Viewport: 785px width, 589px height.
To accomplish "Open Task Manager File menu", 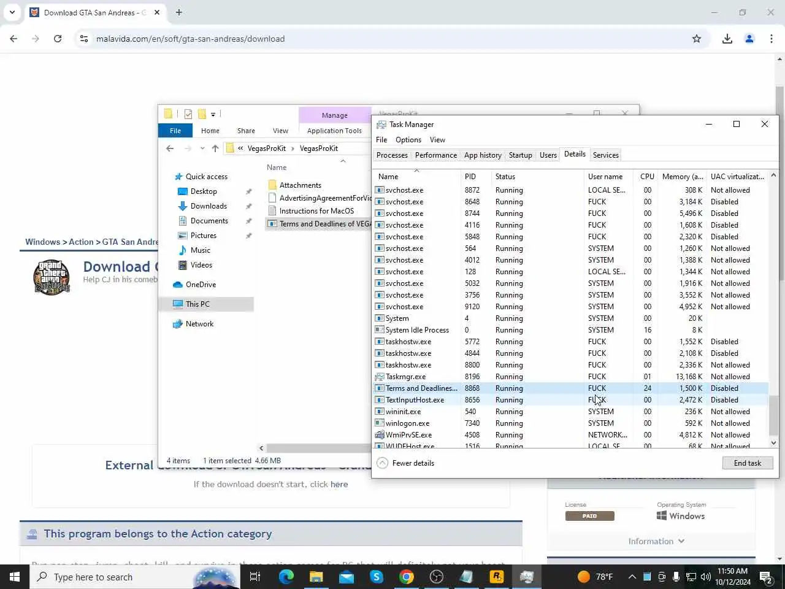I will [381, 140].
